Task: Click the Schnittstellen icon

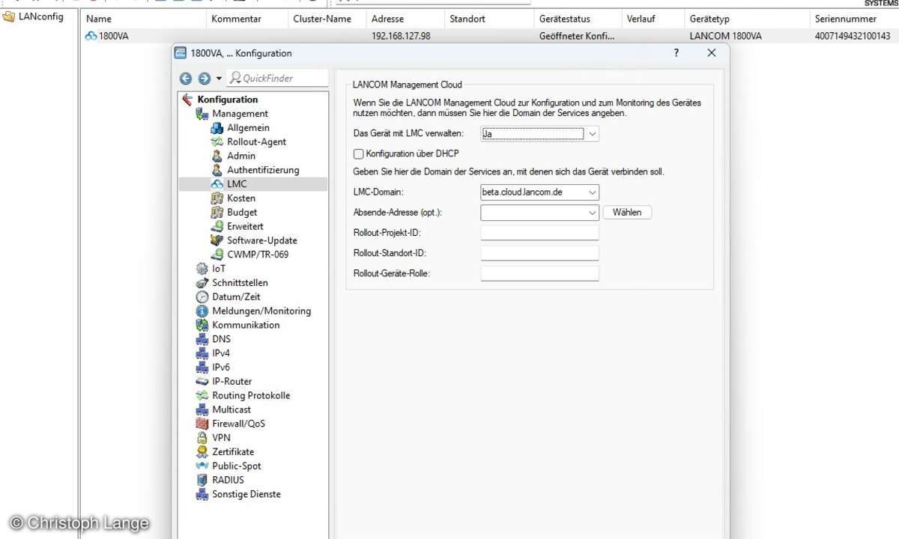Action: pyautogui.click(x=202, y=283)
